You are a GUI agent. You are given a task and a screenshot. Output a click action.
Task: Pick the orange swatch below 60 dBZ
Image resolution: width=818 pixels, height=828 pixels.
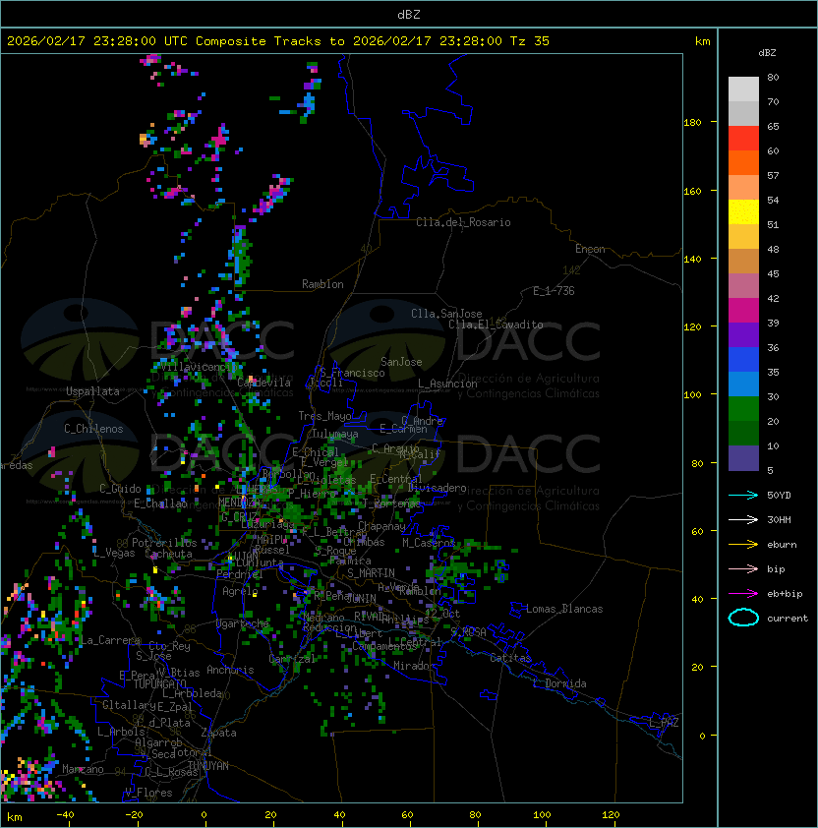coord(743,162)
